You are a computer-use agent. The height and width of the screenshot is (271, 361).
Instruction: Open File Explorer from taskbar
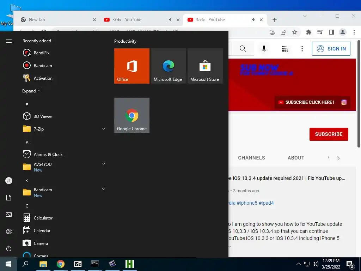(x=43, y=264)
